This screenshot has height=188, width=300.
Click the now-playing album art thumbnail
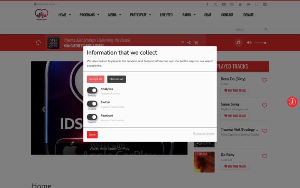point(53,43)
